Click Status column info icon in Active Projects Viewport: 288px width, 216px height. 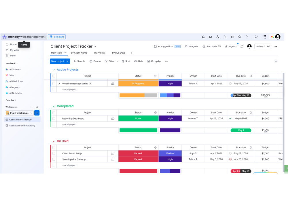click(x=156, y=76)
